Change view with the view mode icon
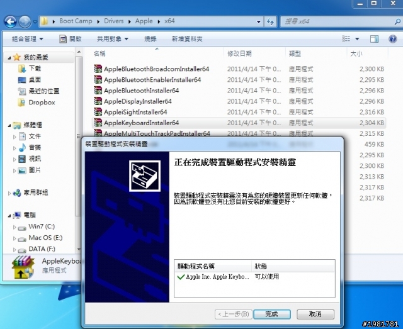The height and width of the screenshot is (329, 403). [346, 39]
